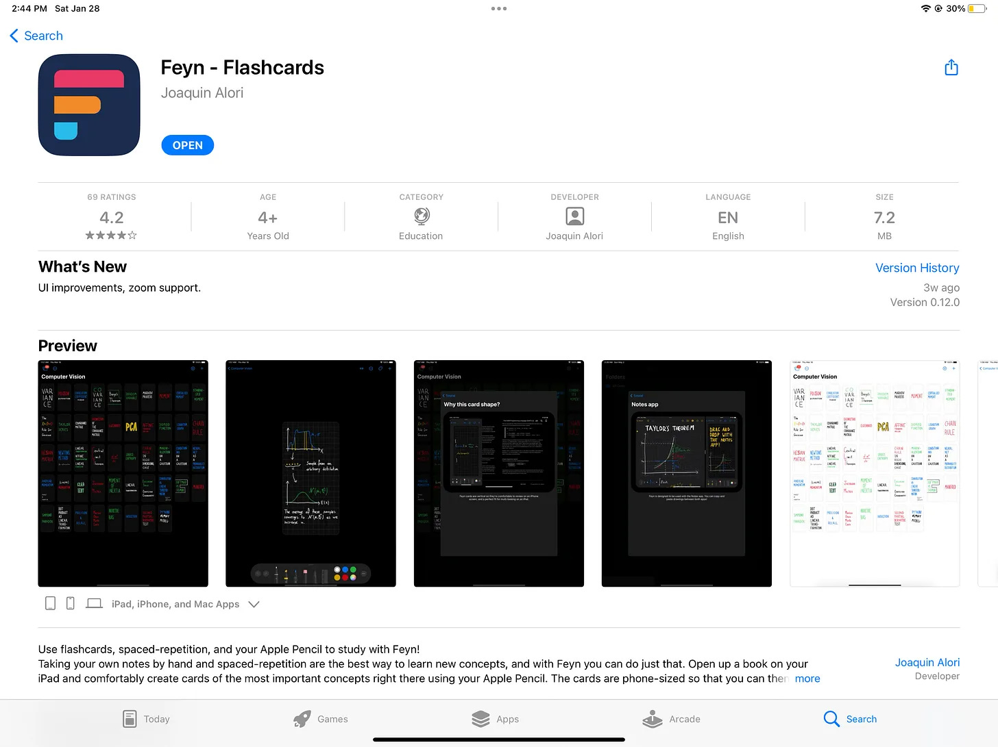Viewport: 998px width, 747px height.
Task: Tap the developer person icon
Action: point(574,216)
